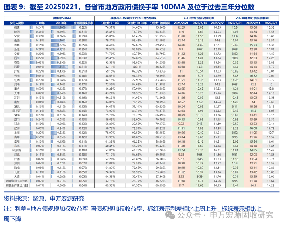Viewport: 282px width, 226px height.
Task: Select the 海南 issuer name cell
Action: (x=17, y=168)
